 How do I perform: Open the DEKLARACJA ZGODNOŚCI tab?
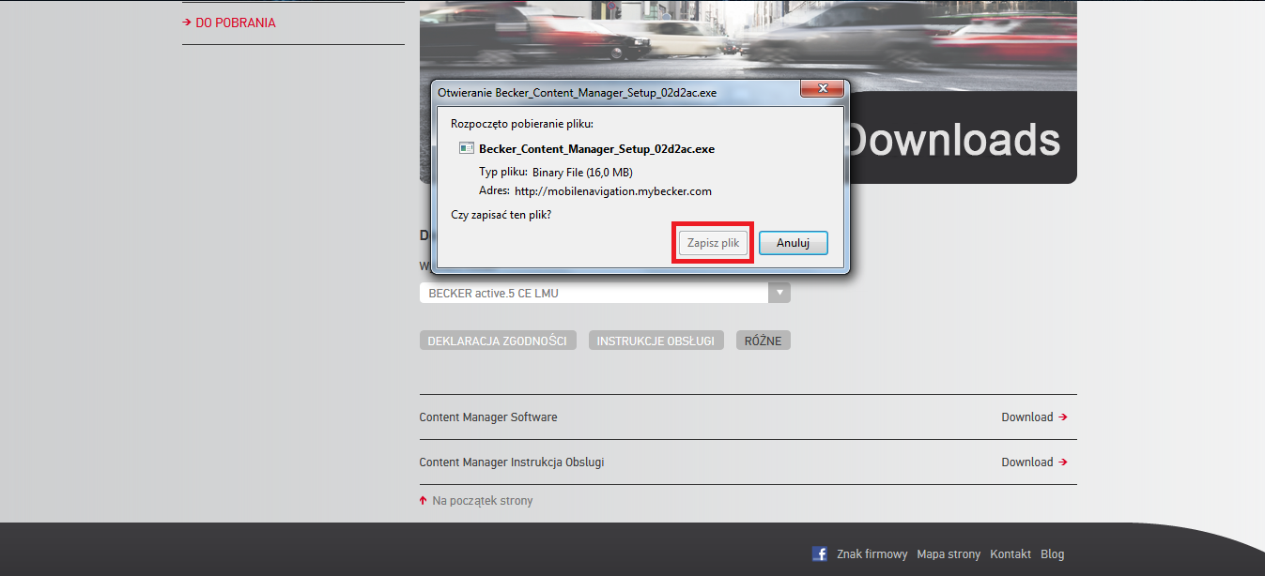tap(497, 341)
